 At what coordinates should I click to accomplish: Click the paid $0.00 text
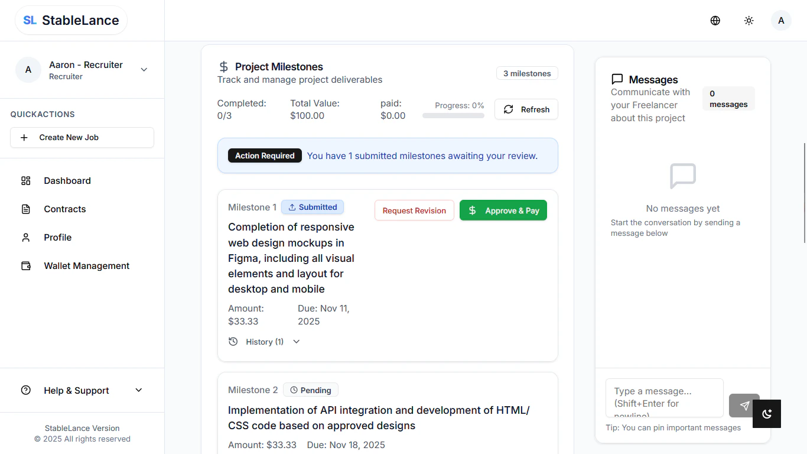[393, 109]
